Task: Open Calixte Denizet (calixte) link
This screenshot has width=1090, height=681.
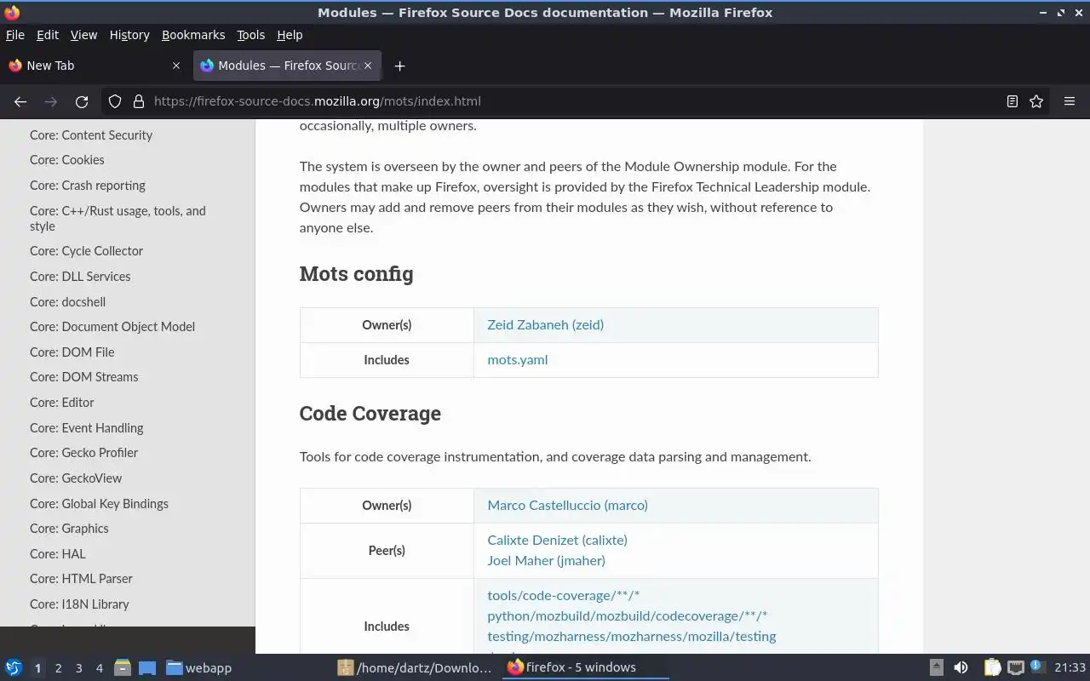Action: [557, 541]
